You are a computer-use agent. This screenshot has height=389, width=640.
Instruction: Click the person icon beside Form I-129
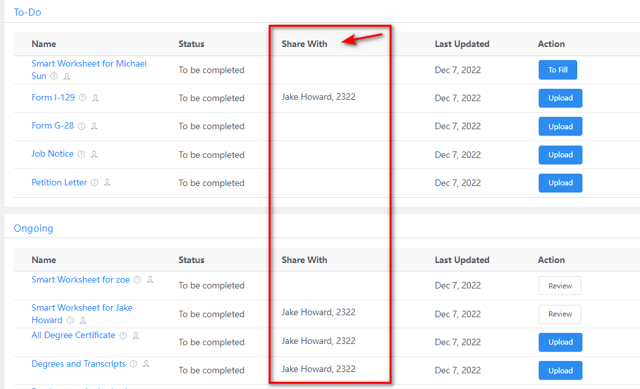95,98
